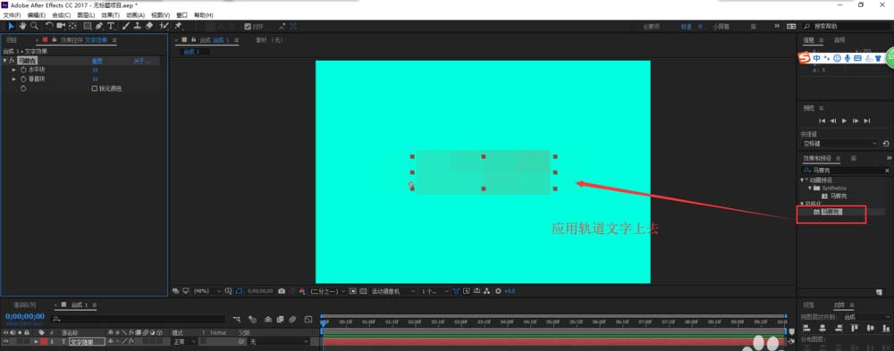Select the Rectangle shape tool
Viewport: 894px width, 351px height.
(88, 26)
